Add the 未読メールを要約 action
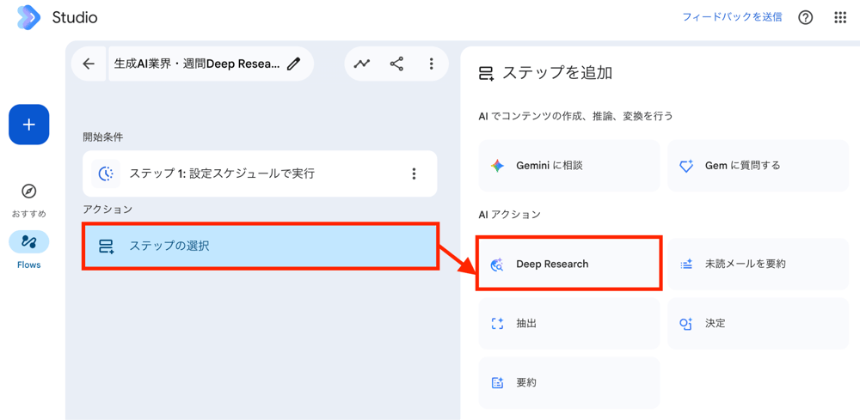Image resolution: width=860 pixels, height=420 pixels. pos(758,264)
